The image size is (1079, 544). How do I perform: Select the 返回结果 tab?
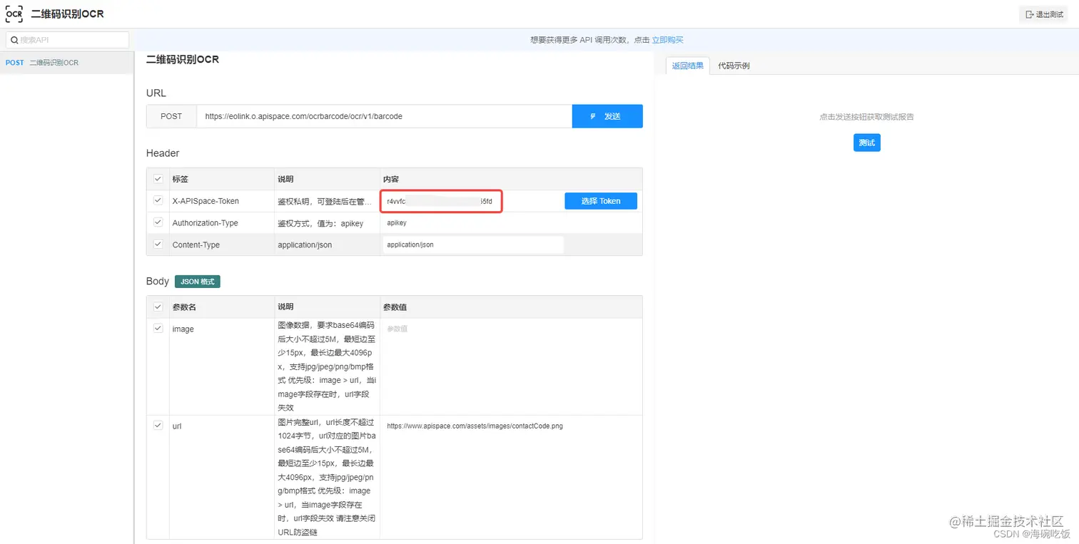point(687,65)
